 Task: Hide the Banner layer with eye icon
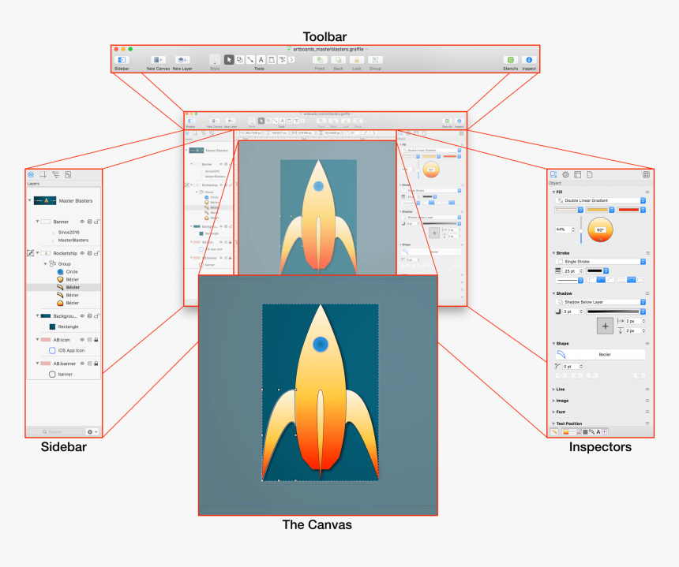click(x=82, y=222)
